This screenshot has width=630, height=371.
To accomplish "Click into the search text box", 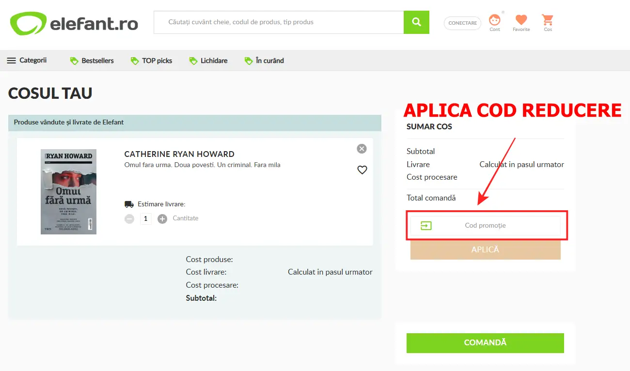I will click(279, 22).
